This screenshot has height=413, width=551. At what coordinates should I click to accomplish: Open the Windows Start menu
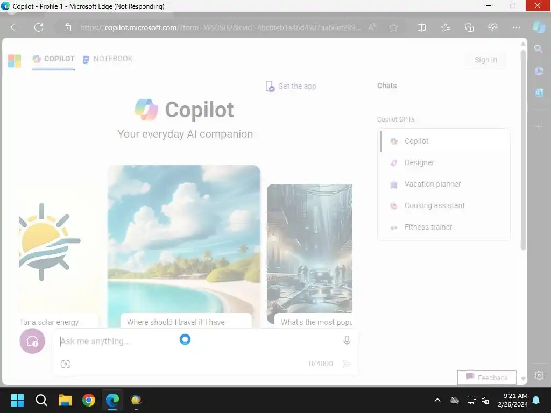pos(17,400)
